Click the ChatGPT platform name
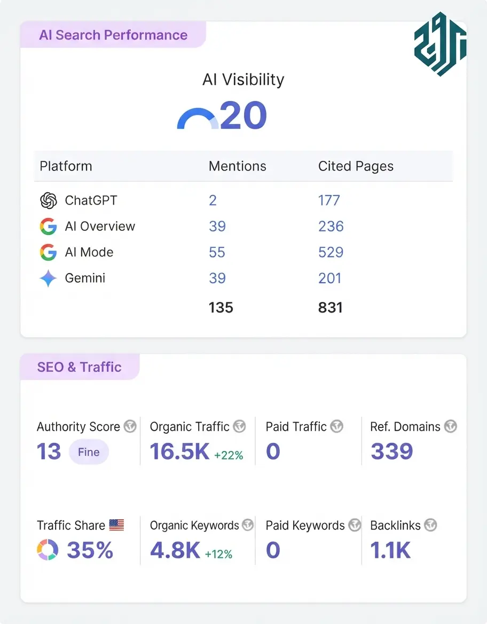Image resolution: width=487 pixels, height=624 pixels. point(91,200)
